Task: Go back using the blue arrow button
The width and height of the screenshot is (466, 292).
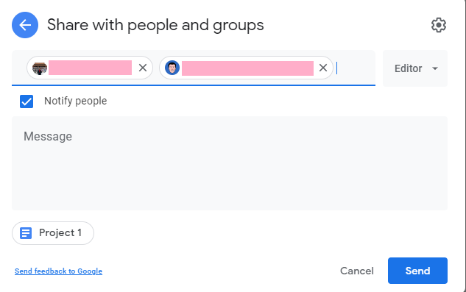Action: pyautogui.click(x=25, y=25)
